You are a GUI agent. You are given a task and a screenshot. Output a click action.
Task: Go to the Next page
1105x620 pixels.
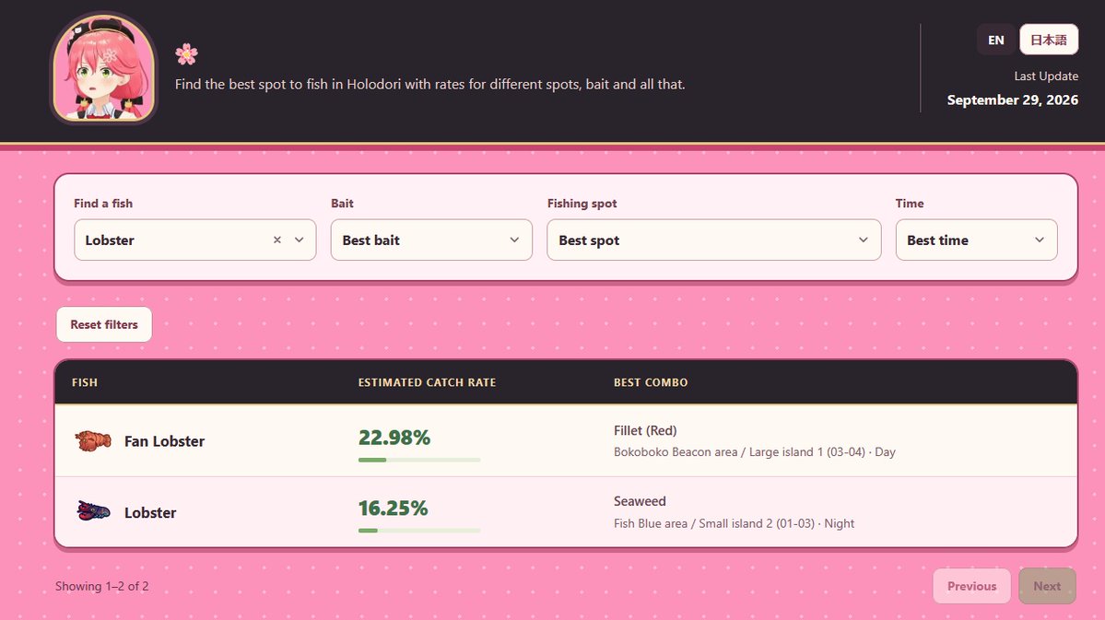[x=1047, y=586]
